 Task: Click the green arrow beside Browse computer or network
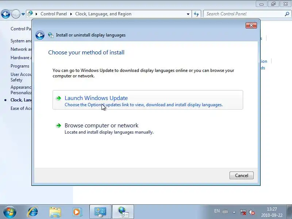click(59, 126)
